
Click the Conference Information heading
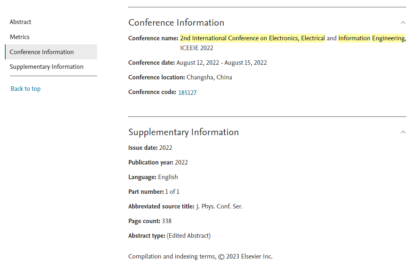coord(176,23)
